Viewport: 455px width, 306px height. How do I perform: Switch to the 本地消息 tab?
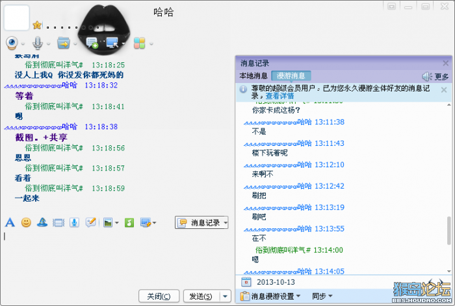pos(253,76)
